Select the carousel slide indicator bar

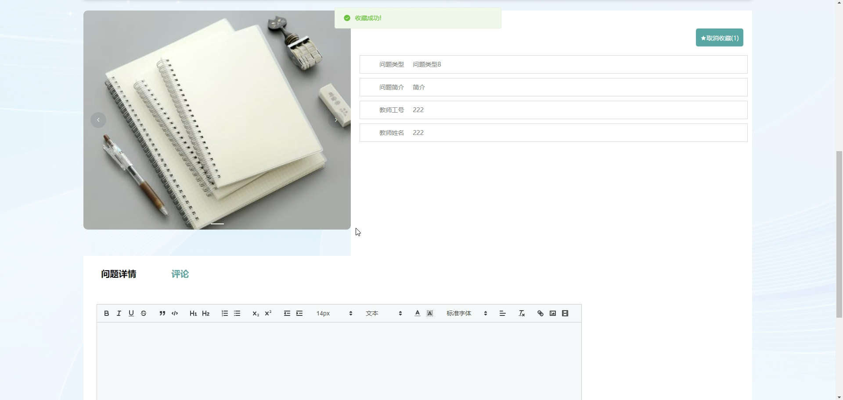[217, 223]
